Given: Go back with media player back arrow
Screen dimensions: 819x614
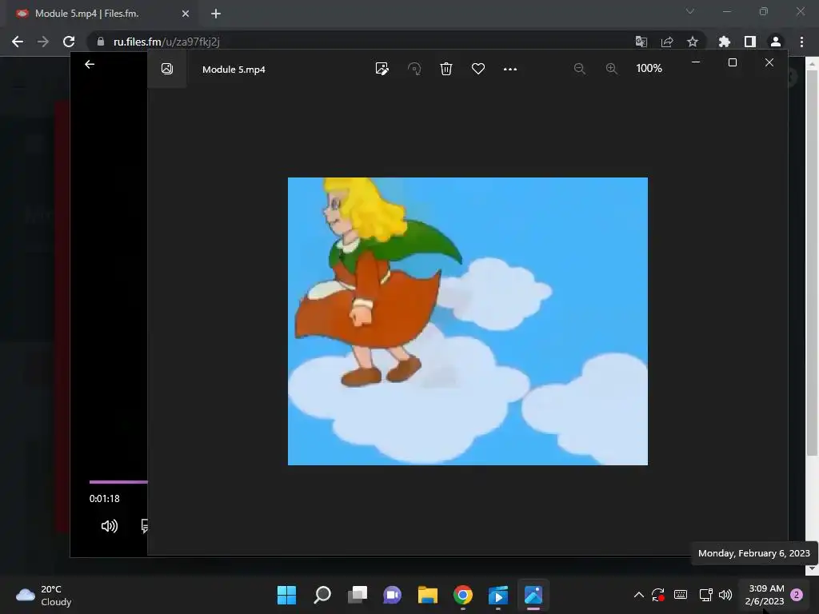Looking at the screenshot, I should click(90, 64).
